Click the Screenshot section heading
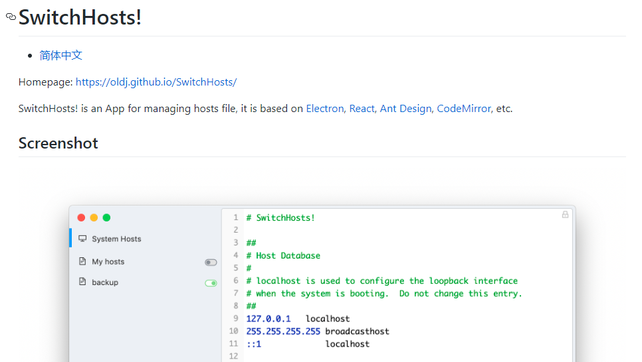Viewport: 642px width, 362px height. click(x=58, y=143)
